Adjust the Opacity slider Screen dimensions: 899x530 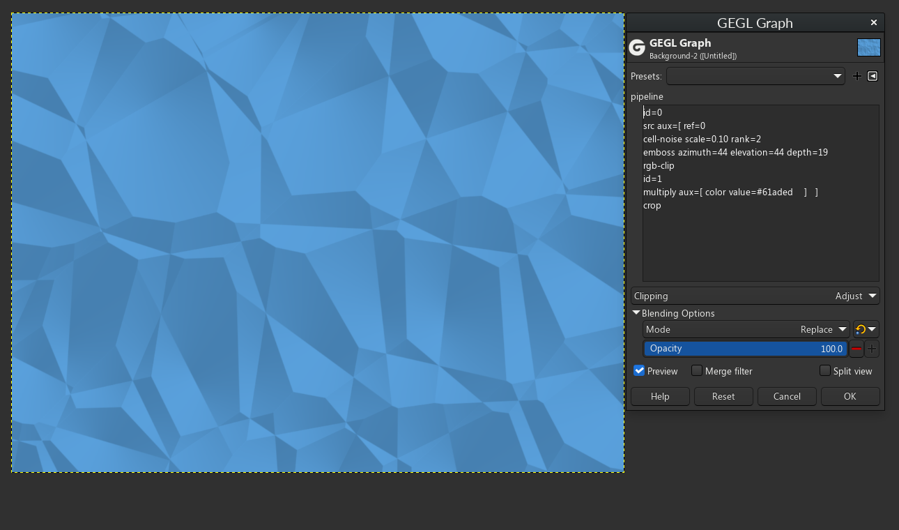[x=746, y=349]
